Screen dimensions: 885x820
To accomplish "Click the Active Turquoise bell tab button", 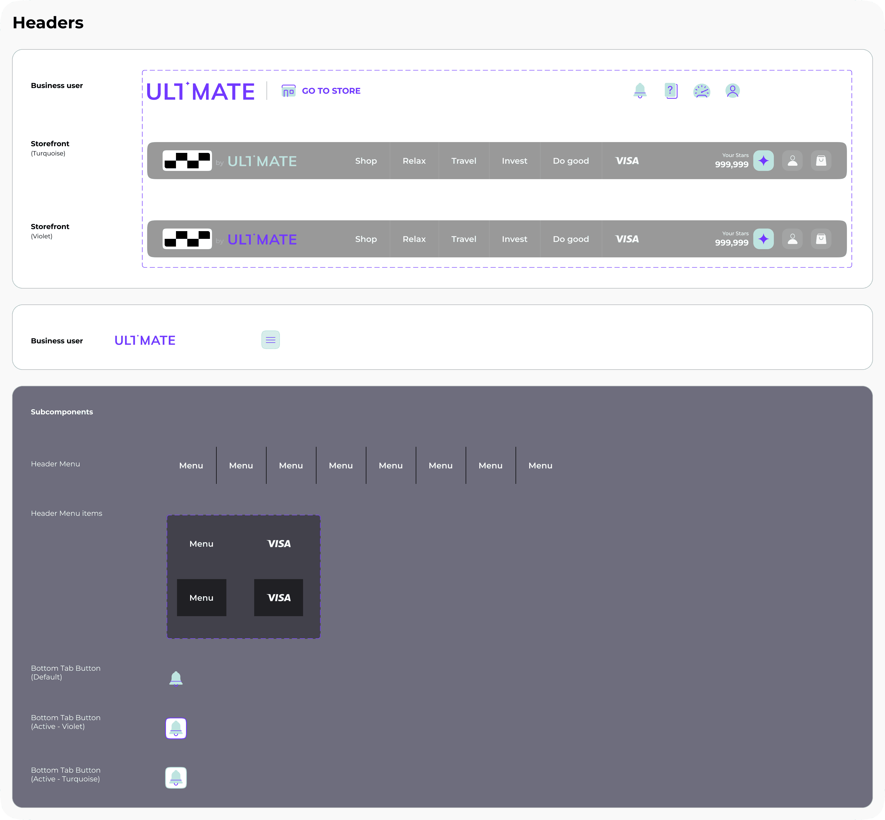I will click(x=176, y=778).
